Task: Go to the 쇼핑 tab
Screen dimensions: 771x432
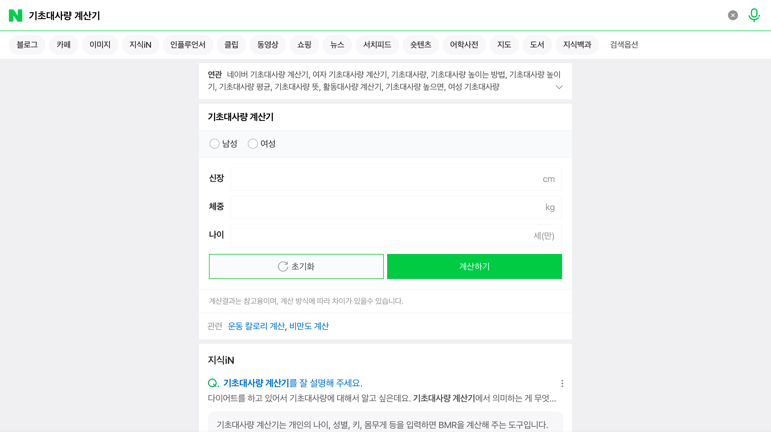Action: pyautogui.click(x=304, y=45)
